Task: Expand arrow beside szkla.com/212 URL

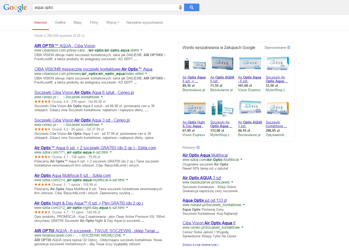Action: coord(127,207)
